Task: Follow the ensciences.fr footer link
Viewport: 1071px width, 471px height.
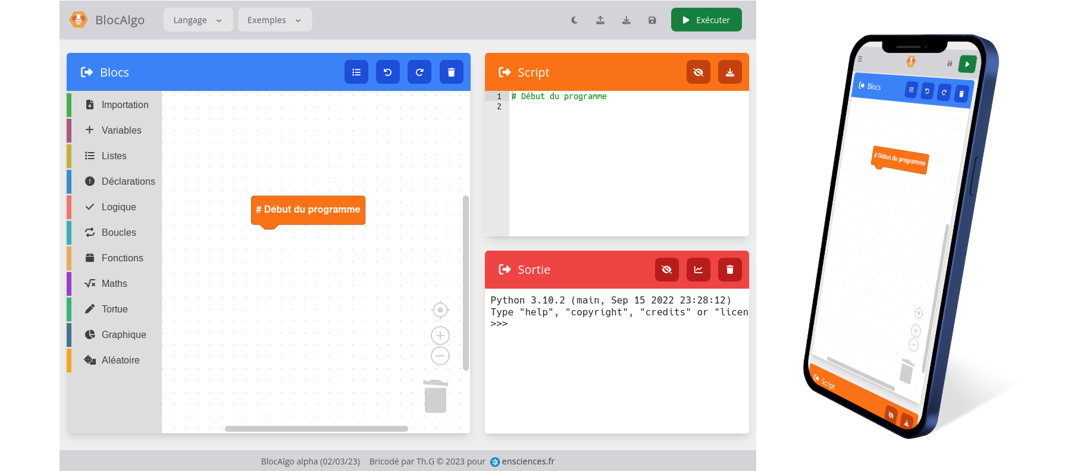Action: coord(527,461)
